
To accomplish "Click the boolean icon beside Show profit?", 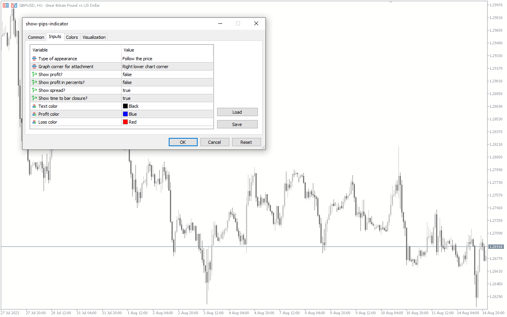I will (x=34, y=74).
